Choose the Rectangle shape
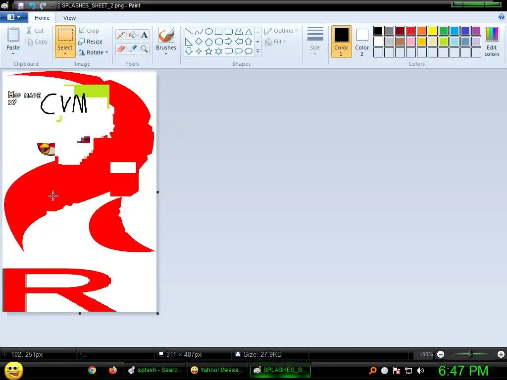Screen dimensions: 507x380 218,31
